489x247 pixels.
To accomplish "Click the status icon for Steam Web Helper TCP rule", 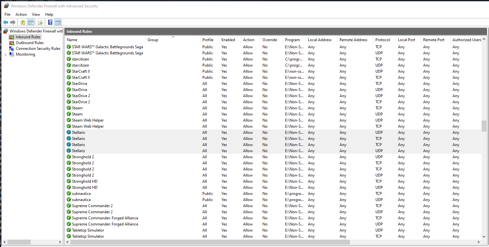I will coord(69,126).
